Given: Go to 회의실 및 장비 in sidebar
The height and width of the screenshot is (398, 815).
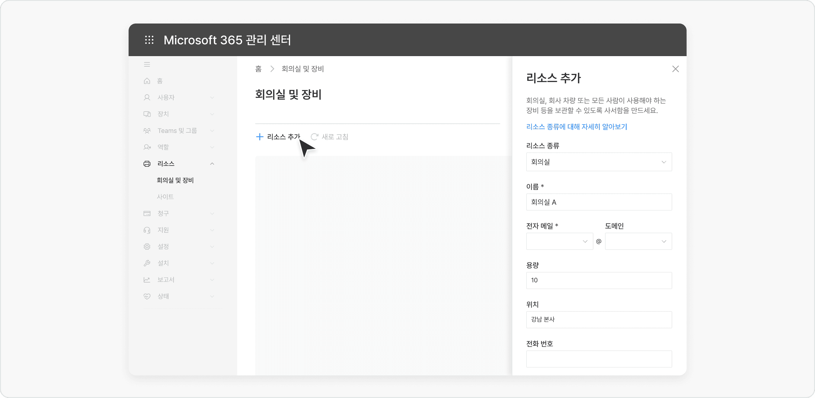Looking at the screenshot, I should click(176, 180).
